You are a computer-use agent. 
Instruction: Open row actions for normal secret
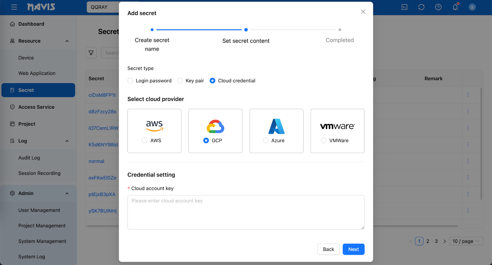point(468,161)
